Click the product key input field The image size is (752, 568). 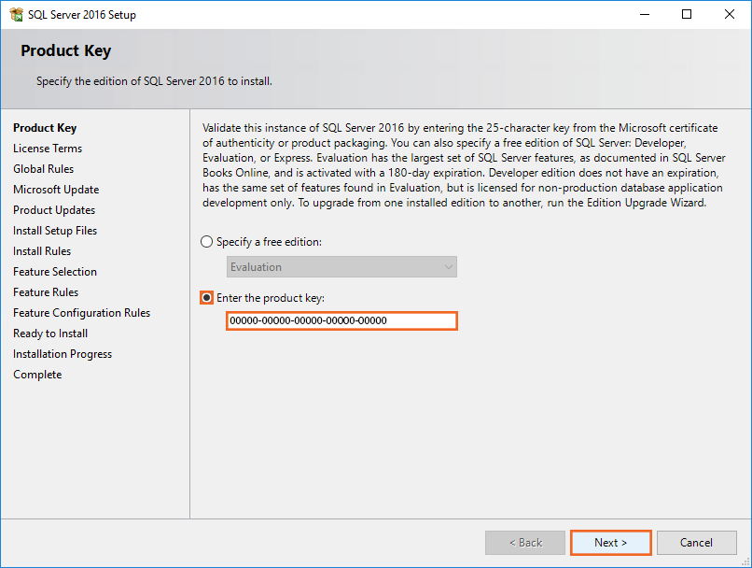[341, 321]
